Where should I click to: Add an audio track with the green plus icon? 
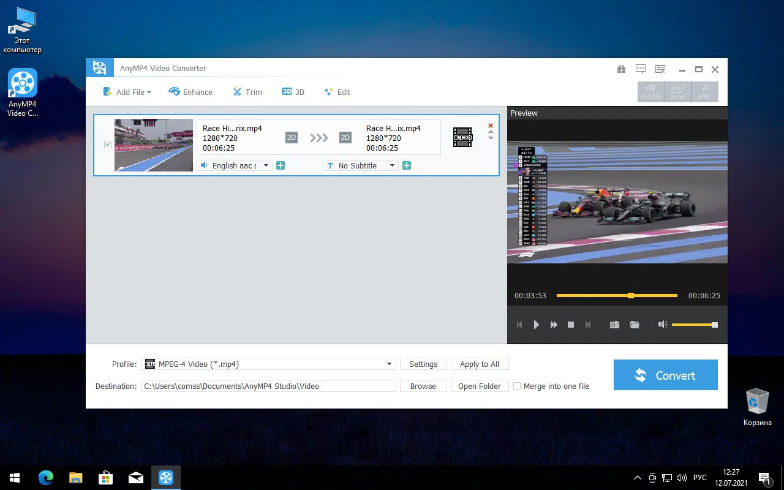tap(281, 165)
